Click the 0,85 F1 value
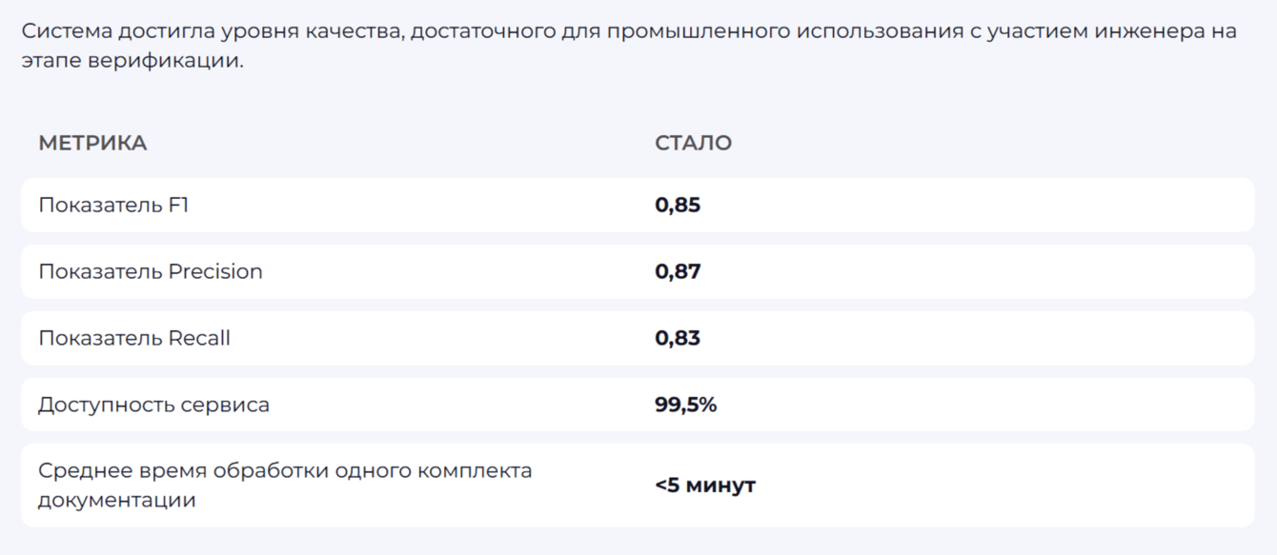This screenshot has height=555, width=1277. click(678, 205)
